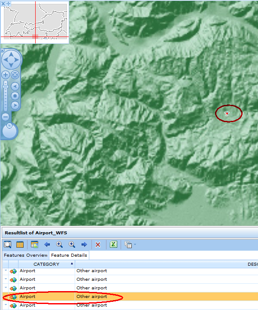Zoom out with the minus button

(x=6, y=117)
